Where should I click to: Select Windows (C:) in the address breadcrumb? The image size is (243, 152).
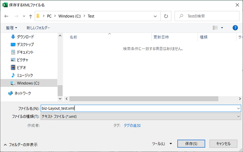(x=69, y=16)
